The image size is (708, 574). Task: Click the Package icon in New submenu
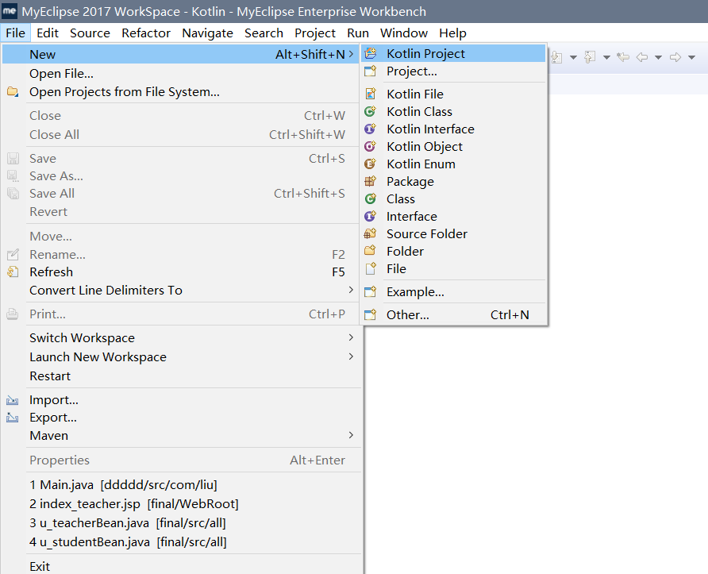point(370,181)
